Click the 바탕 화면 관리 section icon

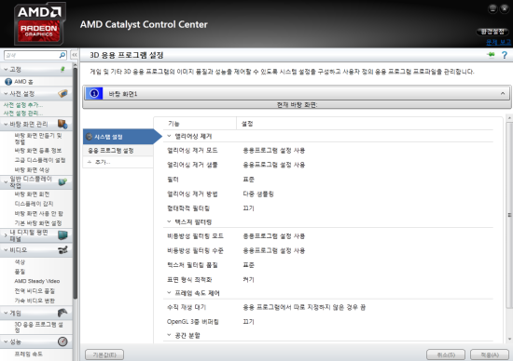(x=62, y=124)
